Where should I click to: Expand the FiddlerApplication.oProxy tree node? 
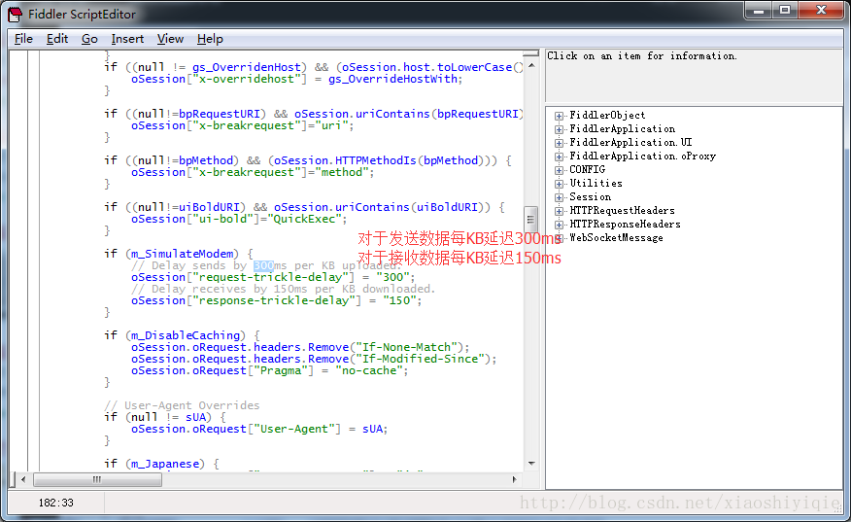[559, 157]
